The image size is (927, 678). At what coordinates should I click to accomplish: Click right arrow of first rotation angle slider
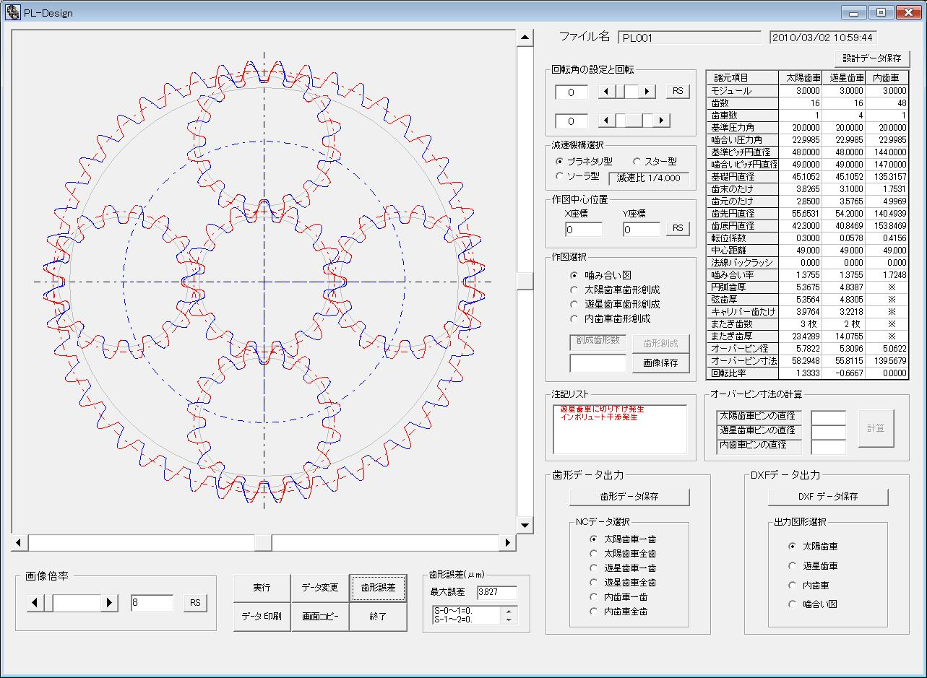coord(648,92)
